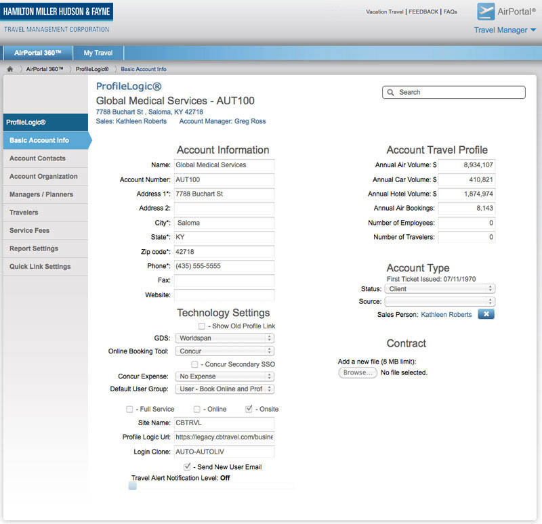The width and height of the screenshot is (542, 524).
Task: Click the Annual Air Volume field
Action: 467,165
